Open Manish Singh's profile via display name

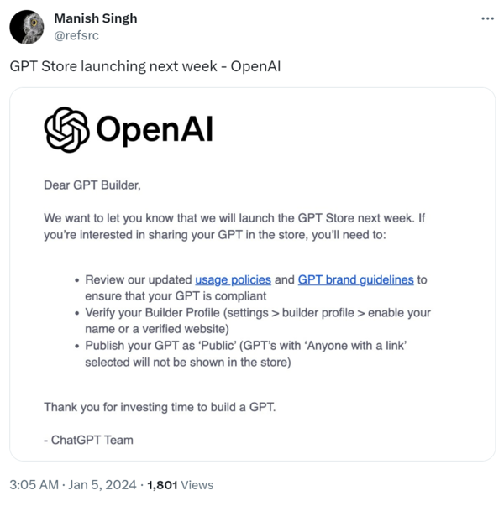pos(95,18)
